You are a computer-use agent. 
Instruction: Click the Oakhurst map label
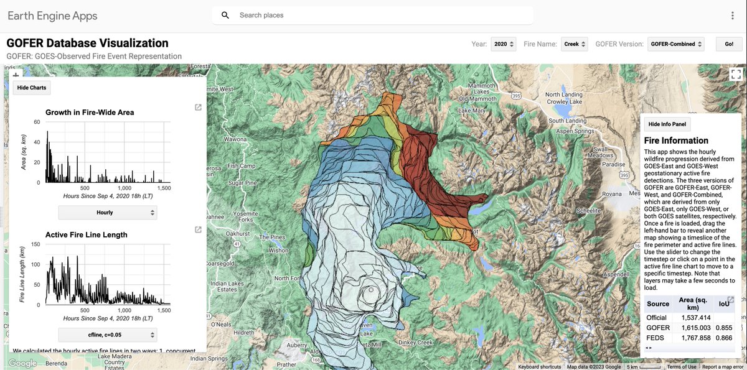point(239,234)
